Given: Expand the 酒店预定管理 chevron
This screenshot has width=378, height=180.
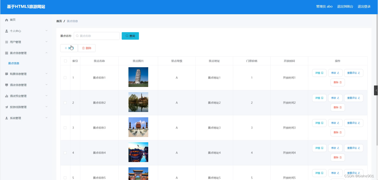Looking at the screenshot, I should point(46,96).
